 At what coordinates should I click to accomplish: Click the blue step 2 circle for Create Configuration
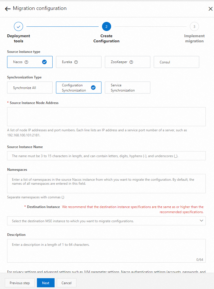click(106, 26)
